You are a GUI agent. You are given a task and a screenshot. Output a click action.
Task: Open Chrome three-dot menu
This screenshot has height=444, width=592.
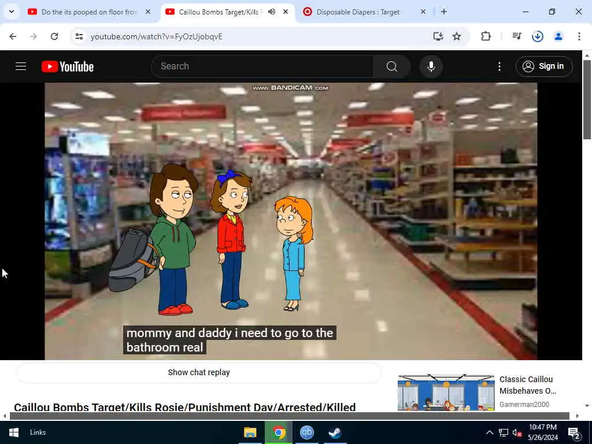[579, 36]
